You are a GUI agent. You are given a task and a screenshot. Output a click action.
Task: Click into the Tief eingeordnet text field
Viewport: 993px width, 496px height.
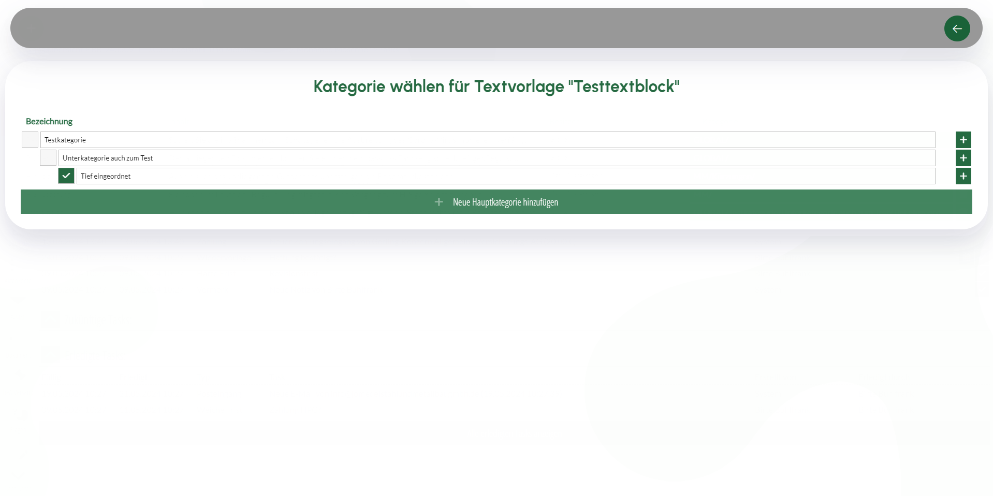click(x=466, y=176)
